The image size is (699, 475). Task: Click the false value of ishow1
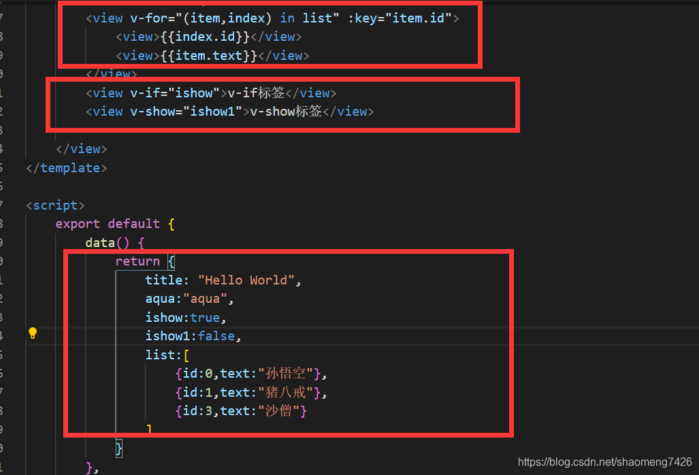(216, 336)
